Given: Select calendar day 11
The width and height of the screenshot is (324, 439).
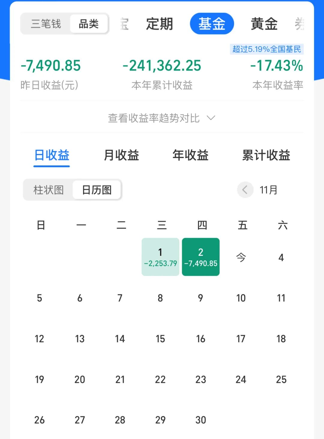Looking at the screenshot, I should [281, 298].
